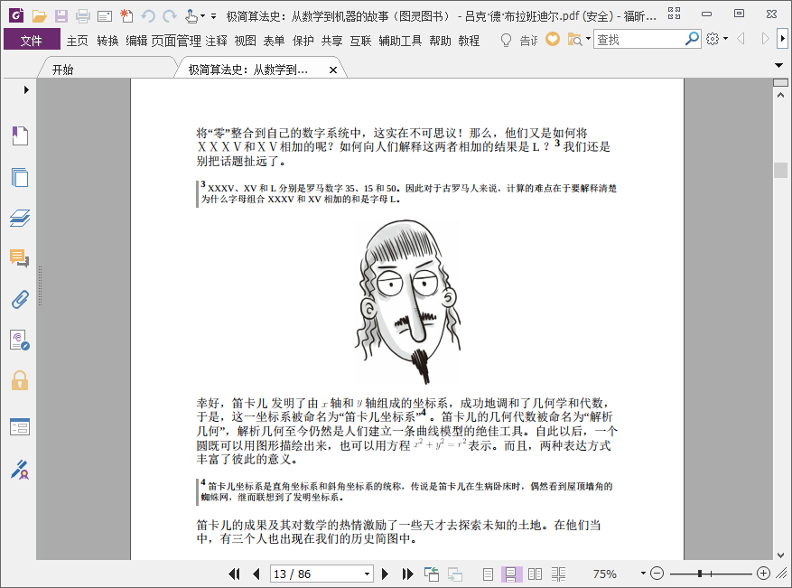Screen dimensions: 792x588
Task: Open the attachments paperclip panel icon
Action: [x=20, y=300]
